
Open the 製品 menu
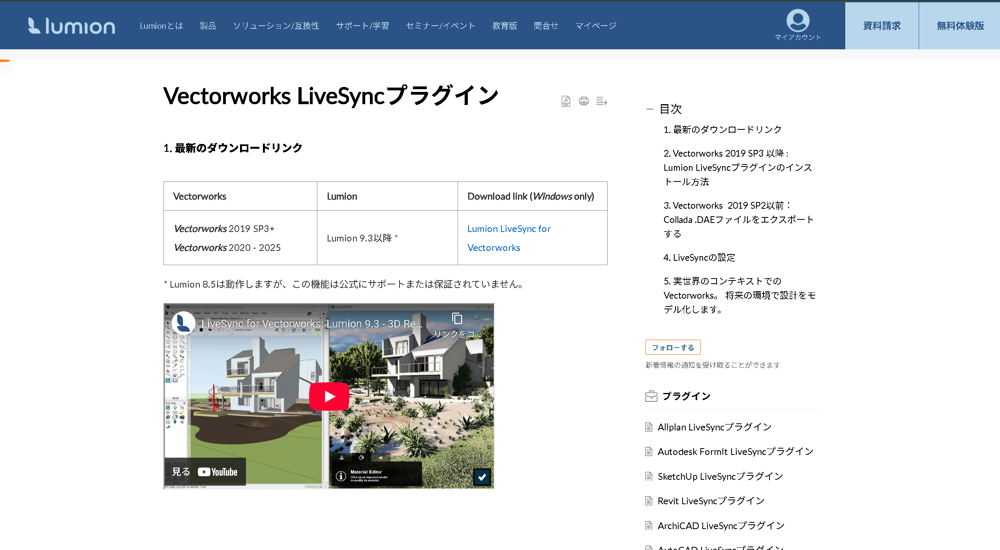[208, 26]
